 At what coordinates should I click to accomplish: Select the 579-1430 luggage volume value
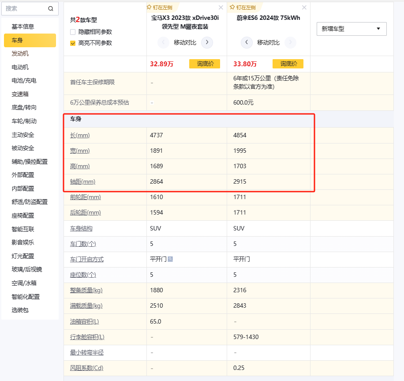coord(246,337)
